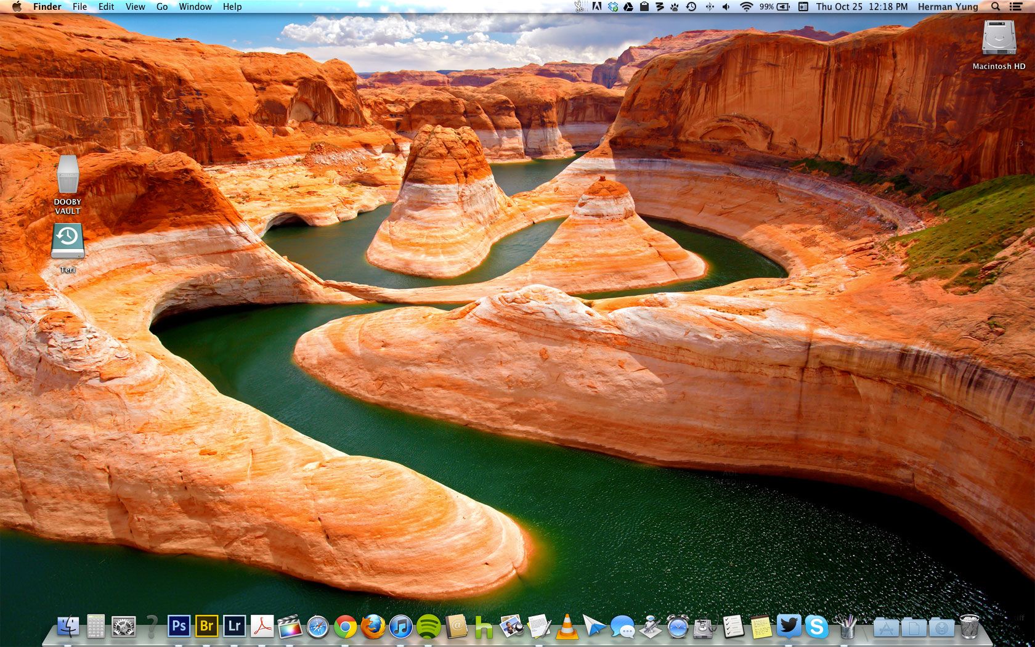Check Dropbox status in the menu bar
Viewport: 1035px width, 647px height.
click(x=612, y=6)
